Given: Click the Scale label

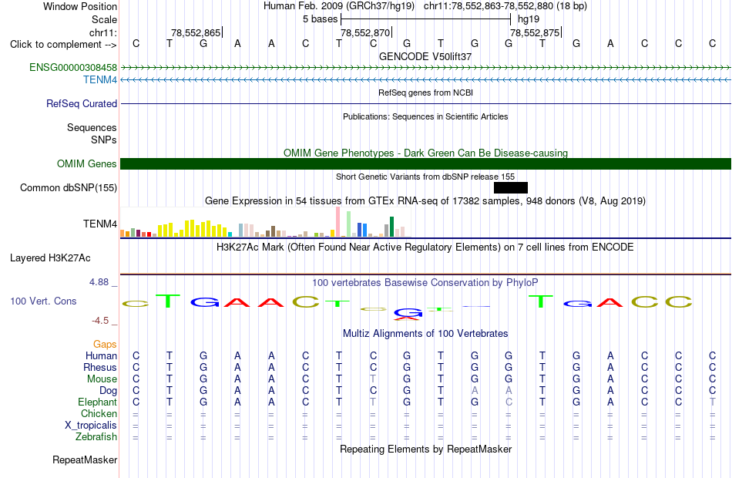Looking at the screenshot, I should click(x=104, y=19).
